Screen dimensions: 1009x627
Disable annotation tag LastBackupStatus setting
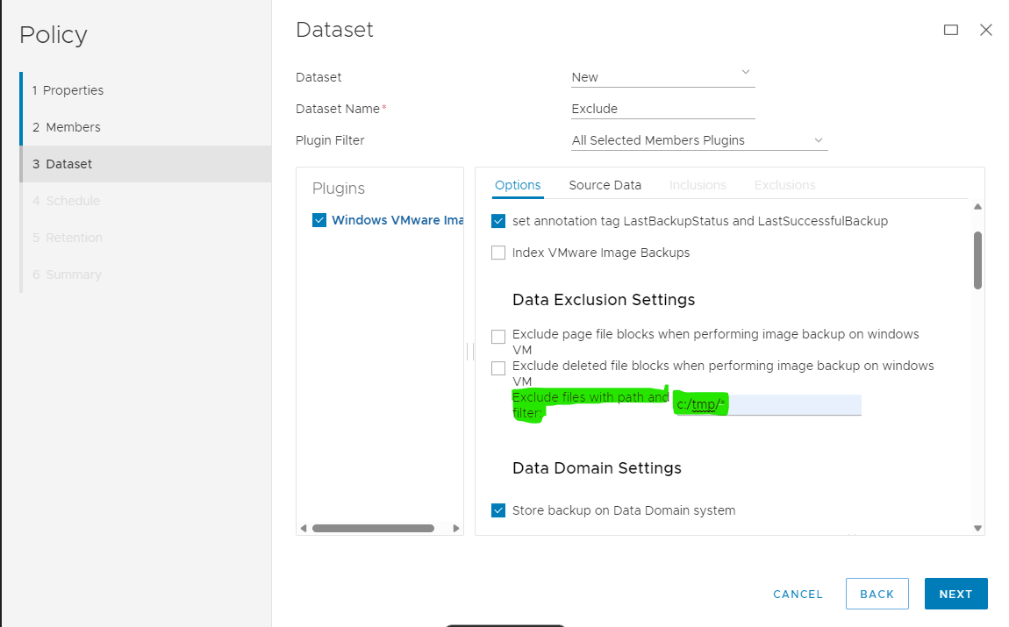coord(498,221)
